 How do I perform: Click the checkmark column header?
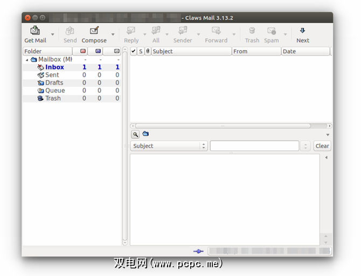click(134, 51)
